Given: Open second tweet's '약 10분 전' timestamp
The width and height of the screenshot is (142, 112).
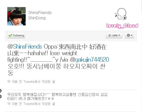Looking at the screenshot, I should pos(15,104).
